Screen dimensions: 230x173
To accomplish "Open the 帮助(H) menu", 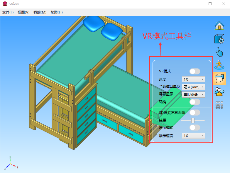I will [x=56, y=12].
